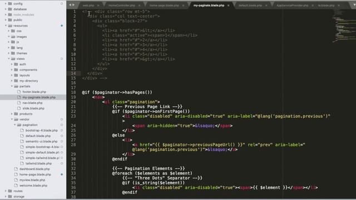Click the status dot beside home-page.blade.php
The image size is (356, 200).
point(62,174)
